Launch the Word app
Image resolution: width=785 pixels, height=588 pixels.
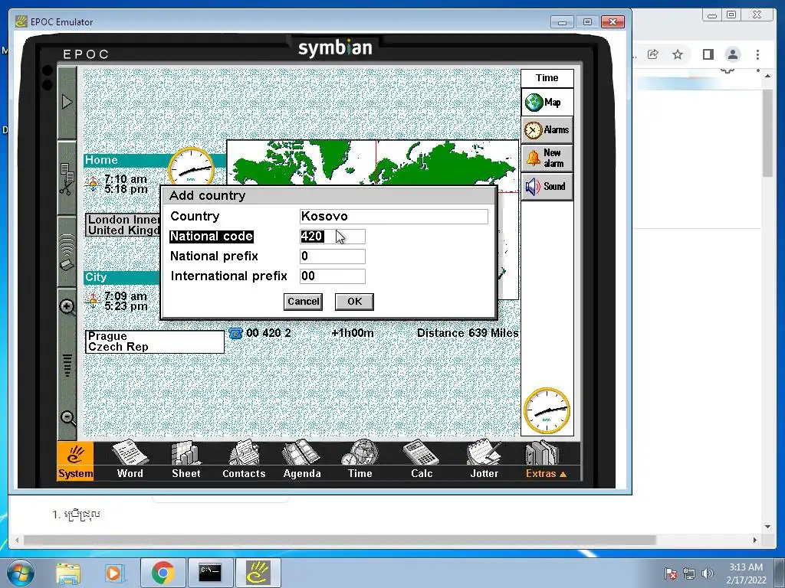pos(130,460)
